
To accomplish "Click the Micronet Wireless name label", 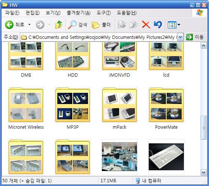I will 26,127.
